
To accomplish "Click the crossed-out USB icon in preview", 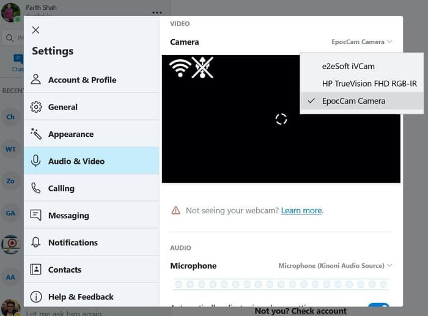I will [x=202, y=67].
